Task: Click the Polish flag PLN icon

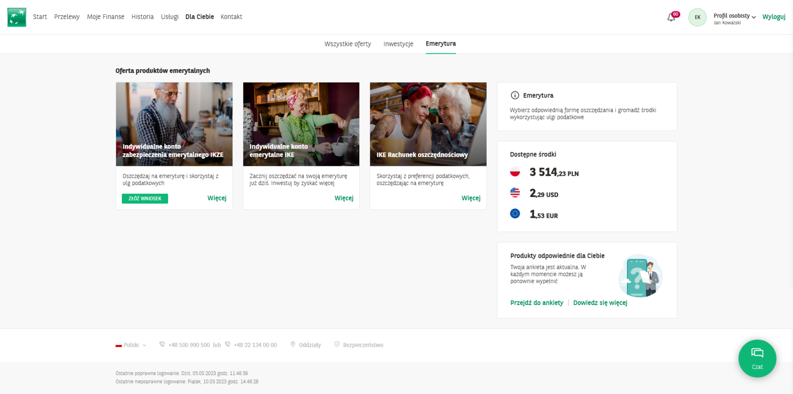Action: (x=515, y=172)
